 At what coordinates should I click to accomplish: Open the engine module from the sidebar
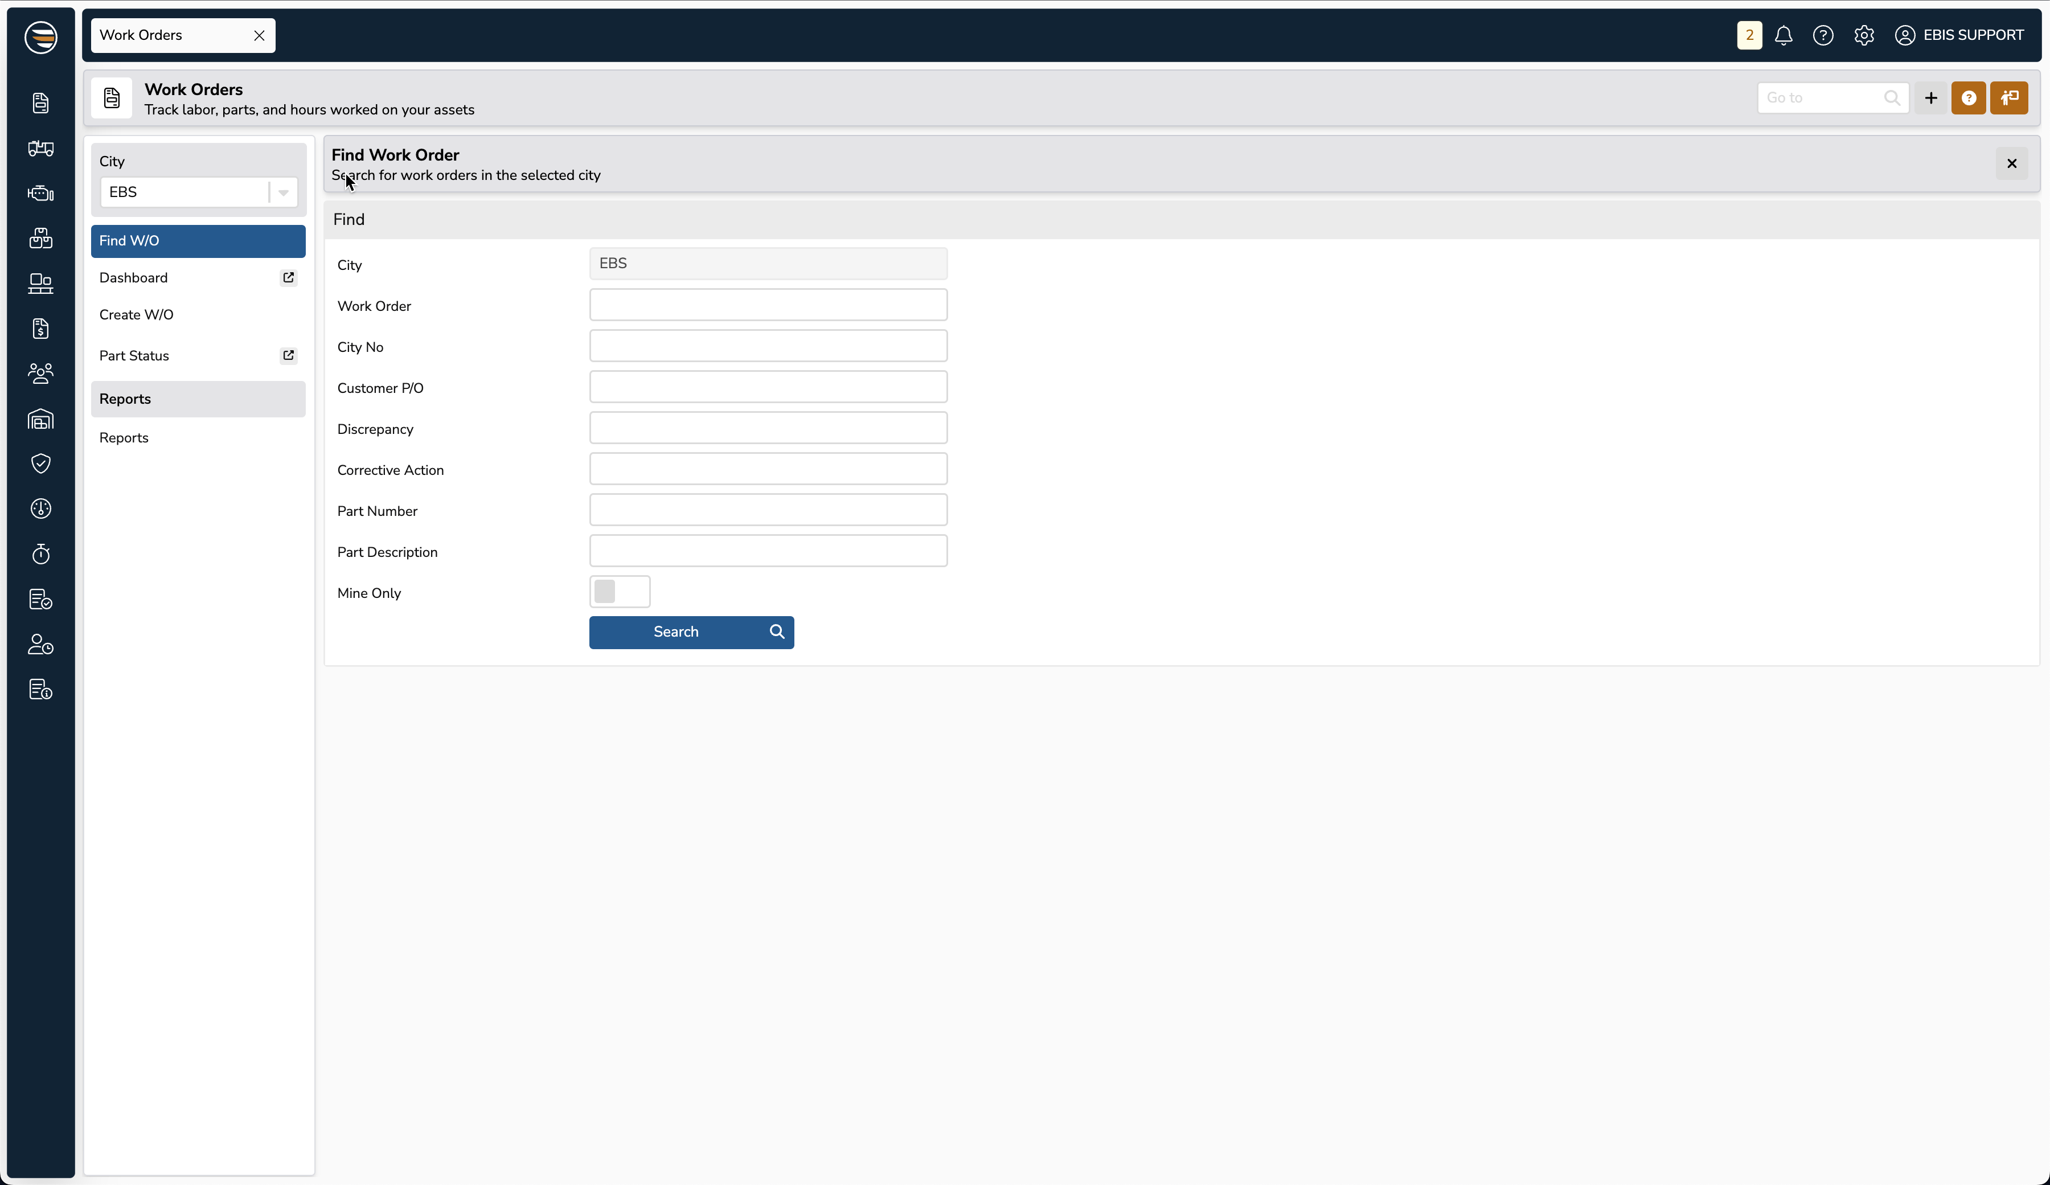40,194
